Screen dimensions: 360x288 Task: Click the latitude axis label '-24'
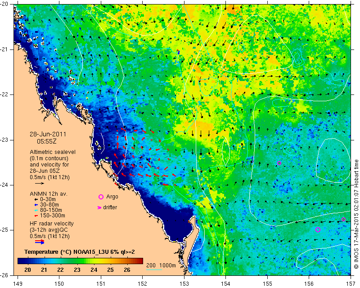4,185
